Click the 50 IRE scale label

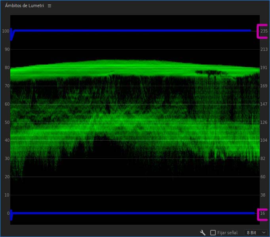coord(7,122)
